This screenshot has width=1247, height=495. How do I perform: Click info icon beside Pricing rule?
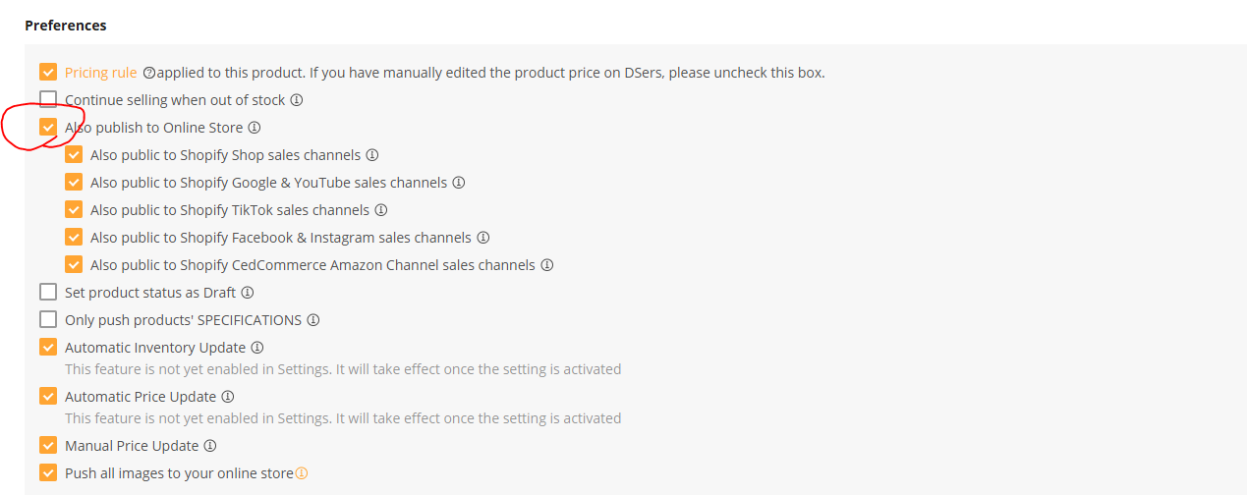[x=149, y=73]
